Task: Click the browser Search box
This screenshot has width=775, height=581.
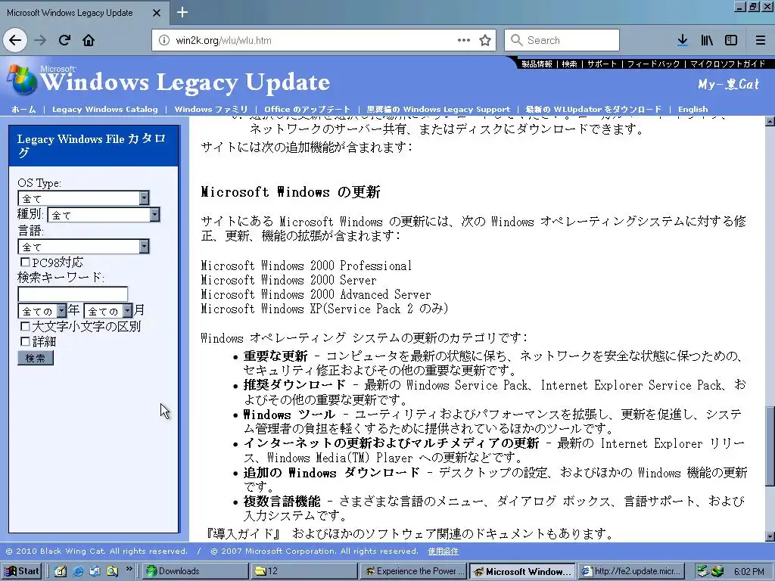Action: tap(562, 40)
